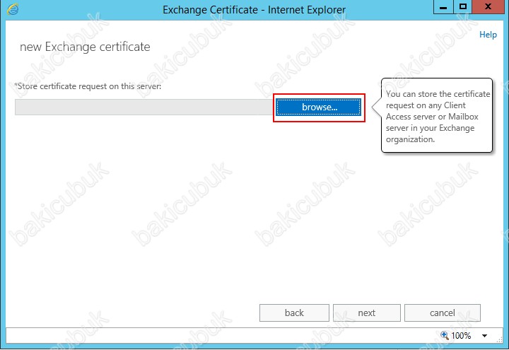Minimize the Exchange Certificate window
The image size is (509, 350).
(x=443, y=7)
